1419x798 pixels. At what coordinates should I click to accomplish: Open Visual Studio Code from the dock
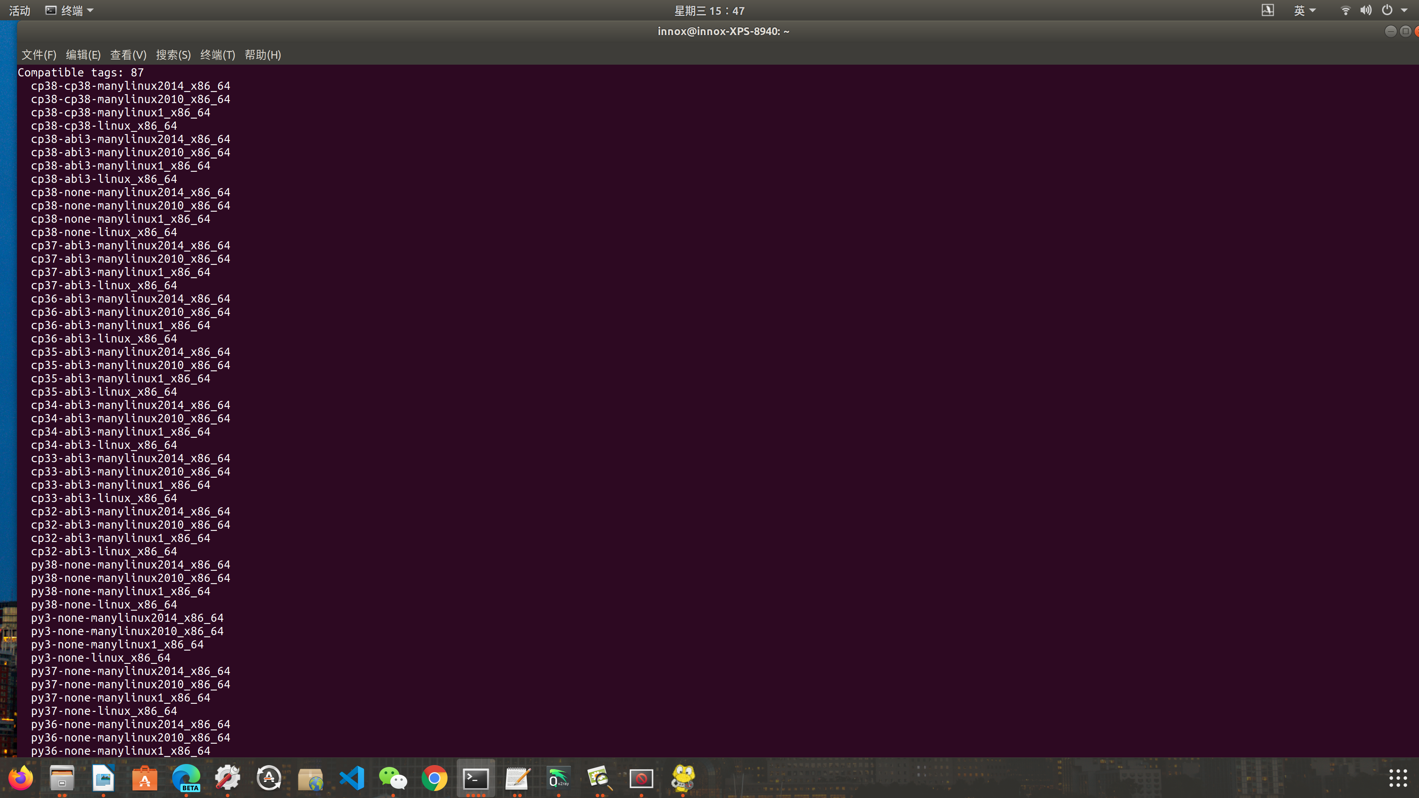point(351,778)
